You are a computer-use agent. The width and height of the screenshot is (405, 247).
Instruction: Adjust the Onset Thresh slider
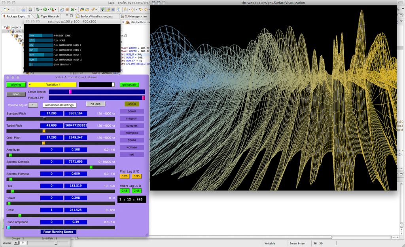click(97, 92)
